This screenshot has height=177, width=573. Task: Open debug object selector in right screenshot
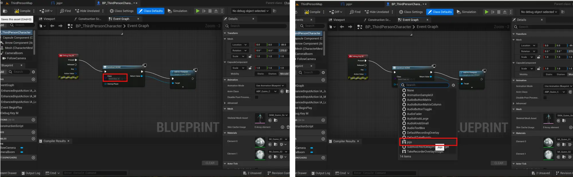539,12
